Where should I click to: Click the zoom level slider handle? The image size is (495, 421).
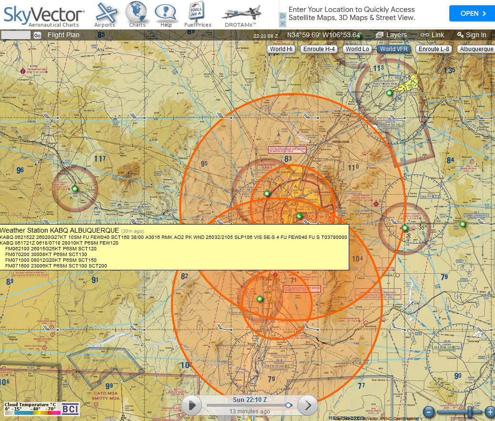(470, 412)
